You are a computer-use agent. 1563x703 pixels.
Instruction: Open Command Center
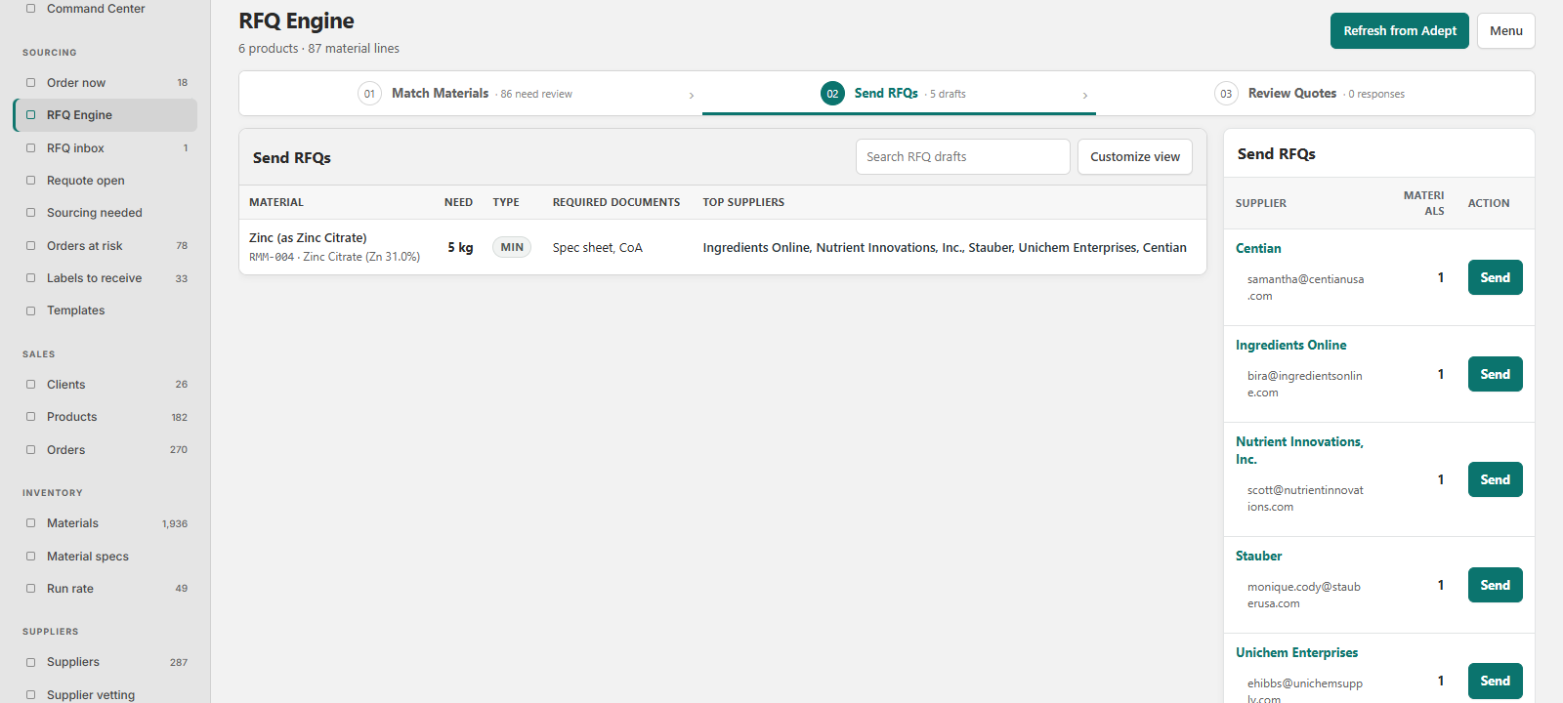pos(106,9)
